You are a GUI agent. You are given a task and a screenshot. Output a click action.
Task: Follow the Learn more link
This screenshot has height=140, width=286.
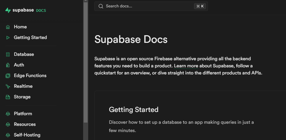pos(186,66)
